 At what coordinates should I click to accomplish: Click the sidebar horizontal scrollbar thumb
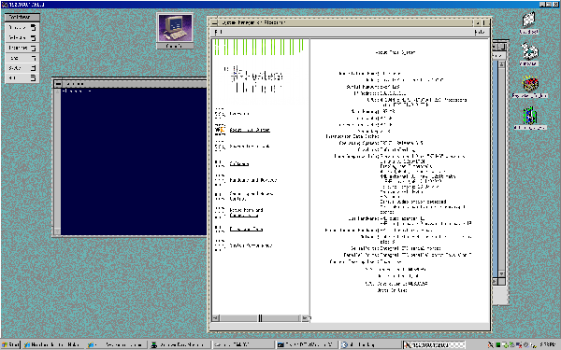click(x=260, y=318)
